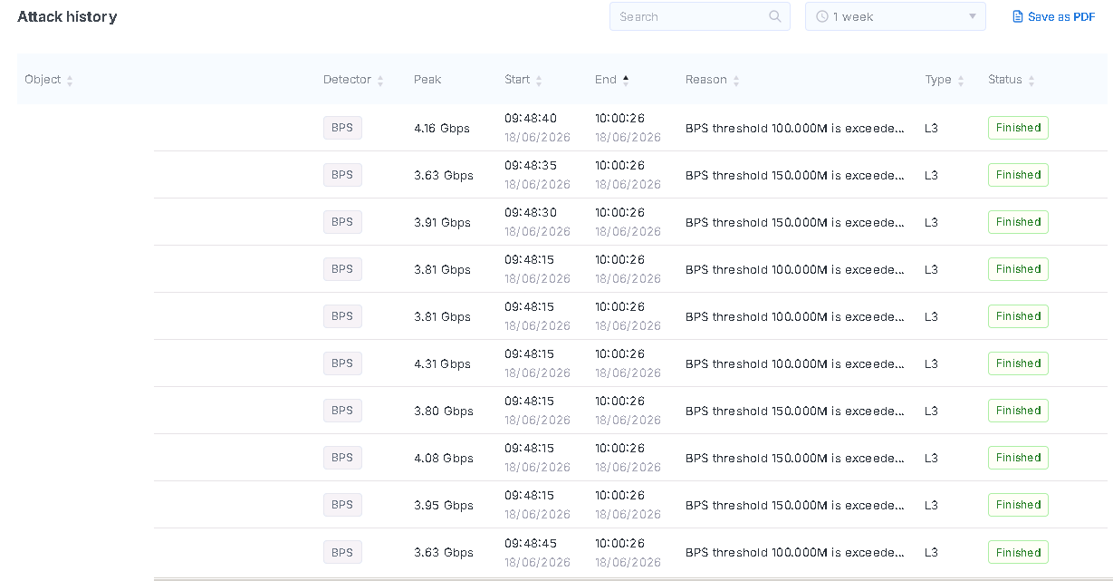The width and height of the screenshot is (1113, 581).
Task: Sort by Type column arrows
Action: point(961,80)
